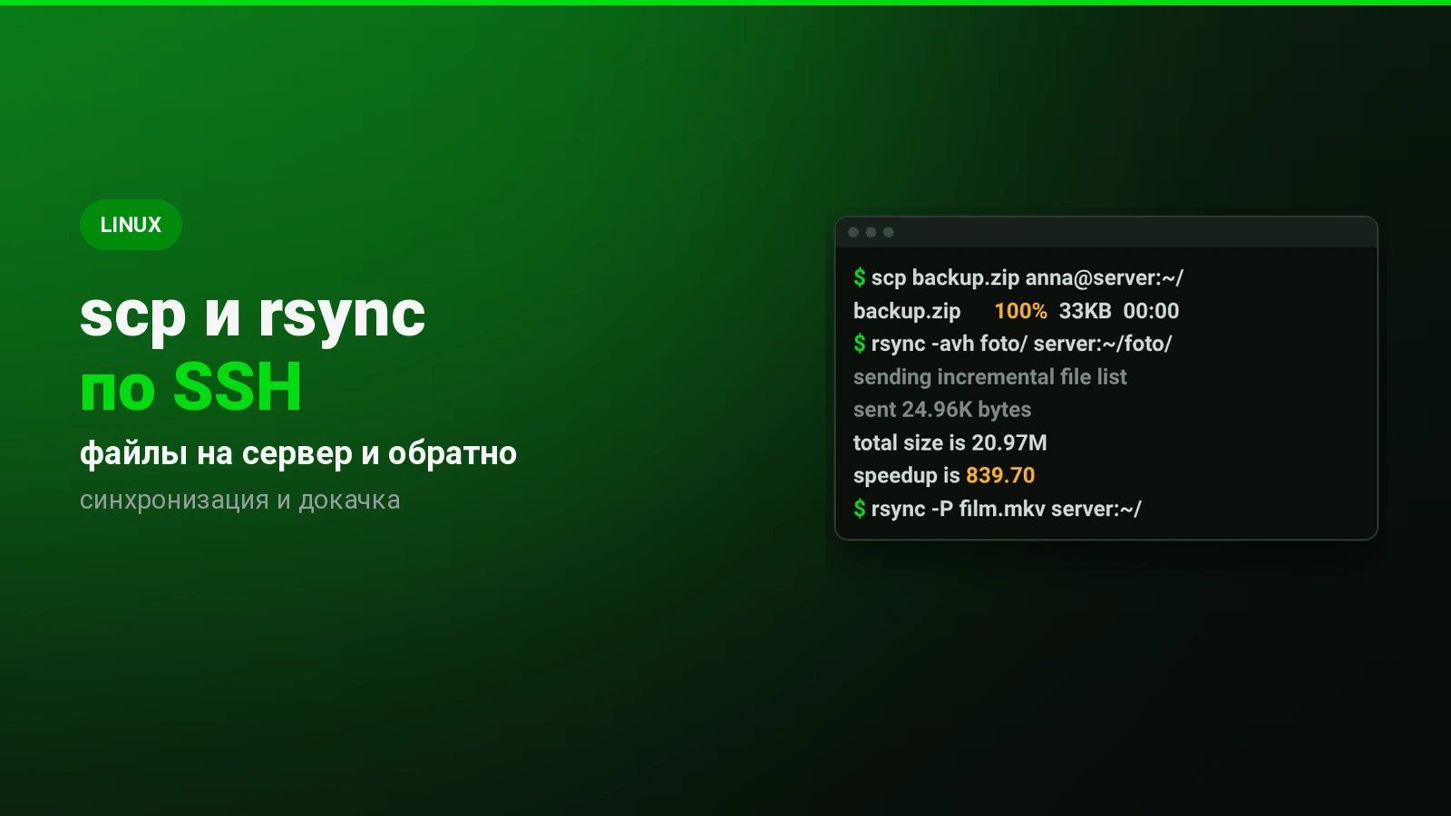Click the "sent 24.96K bytes" line
This screenshot has height=816, width=1451.
coord(942,410)
